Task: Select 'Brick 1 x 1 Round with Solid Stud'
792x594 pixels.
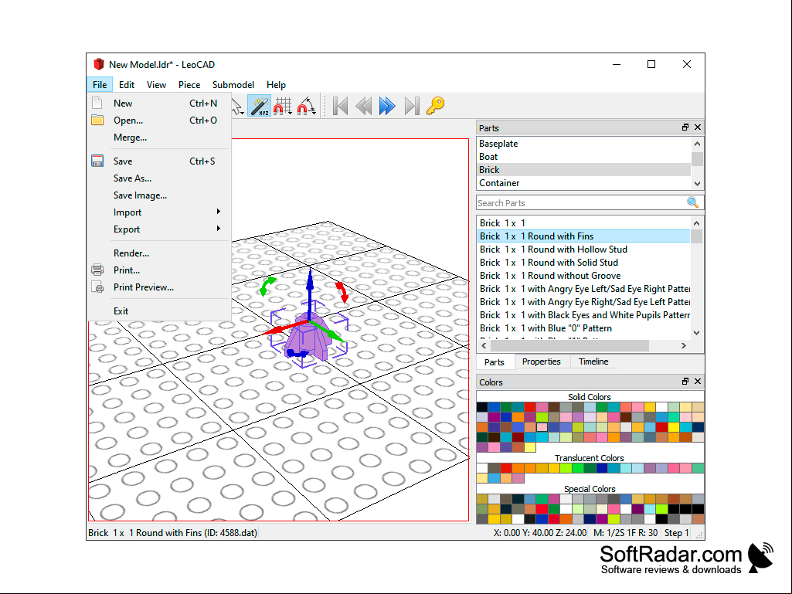Action: 584,262
